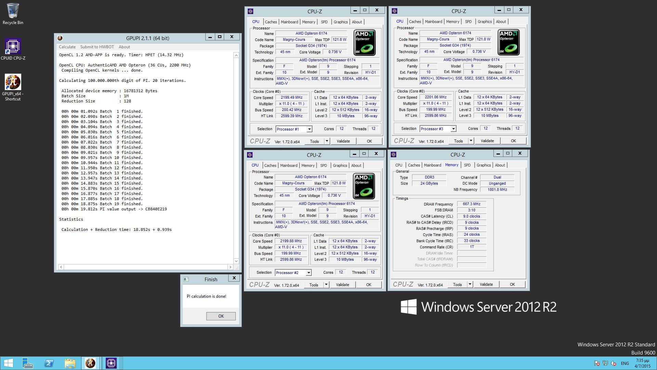Click the 'Batch 10 finished.' log line
Screen dimensions: 657x370
[x=102, y=158]
